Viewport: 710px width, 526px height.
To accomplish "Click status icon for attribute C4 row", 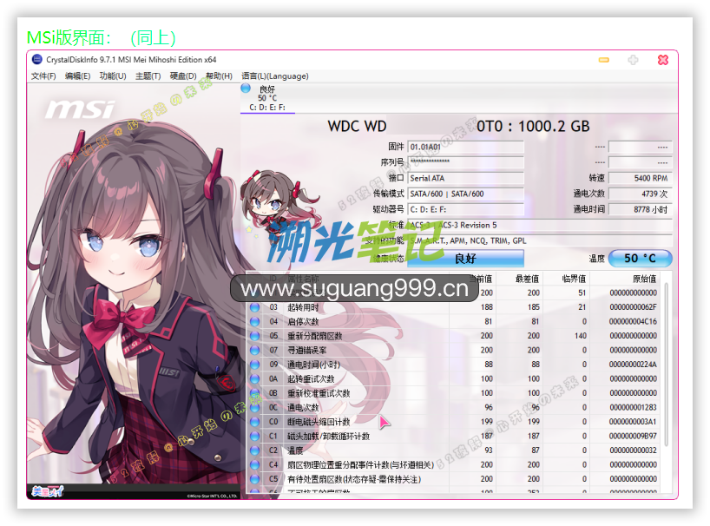I will click(255, 464).
